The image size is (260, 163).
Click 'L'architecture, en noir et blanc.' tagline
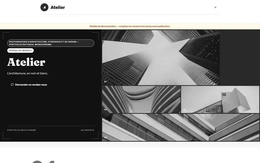tap(28, 73)
